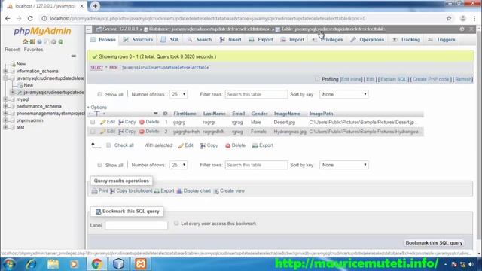This screenshot has height=271, width=482.
Task: Click the Copy to clipboard icon
Action: coord(112,191)
